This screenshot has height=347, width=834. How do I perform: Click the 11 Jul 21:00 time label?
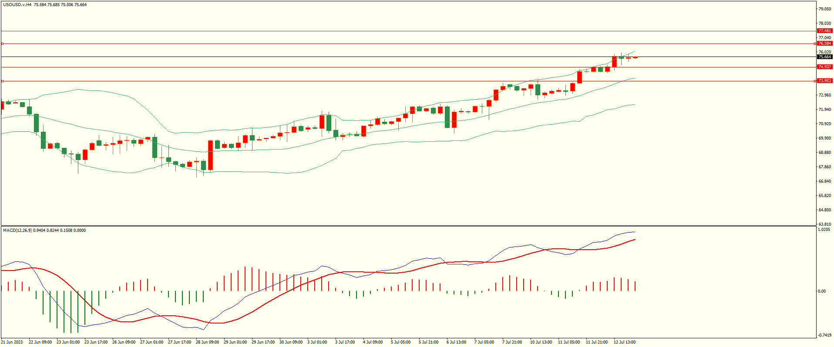[x=597, y=342]
